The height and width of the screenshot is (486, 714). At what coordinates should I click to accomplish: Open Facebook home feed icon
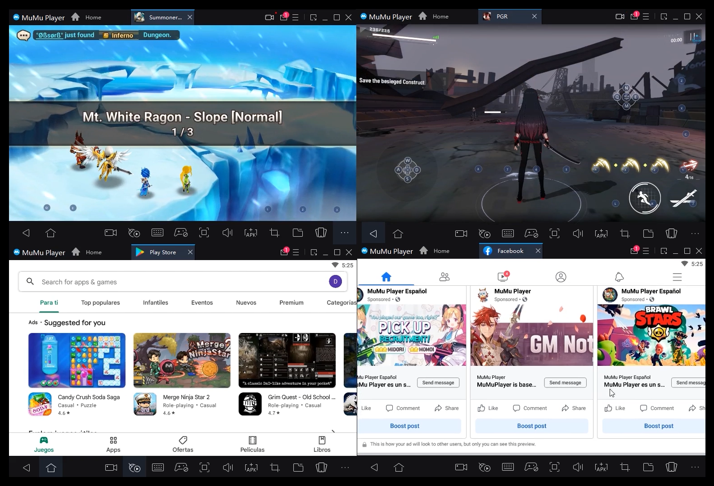[x=386, y=277]
